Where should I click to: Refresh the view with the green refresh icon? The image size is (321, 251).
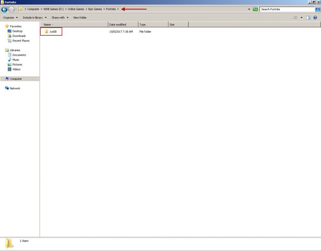coord(255,9)
